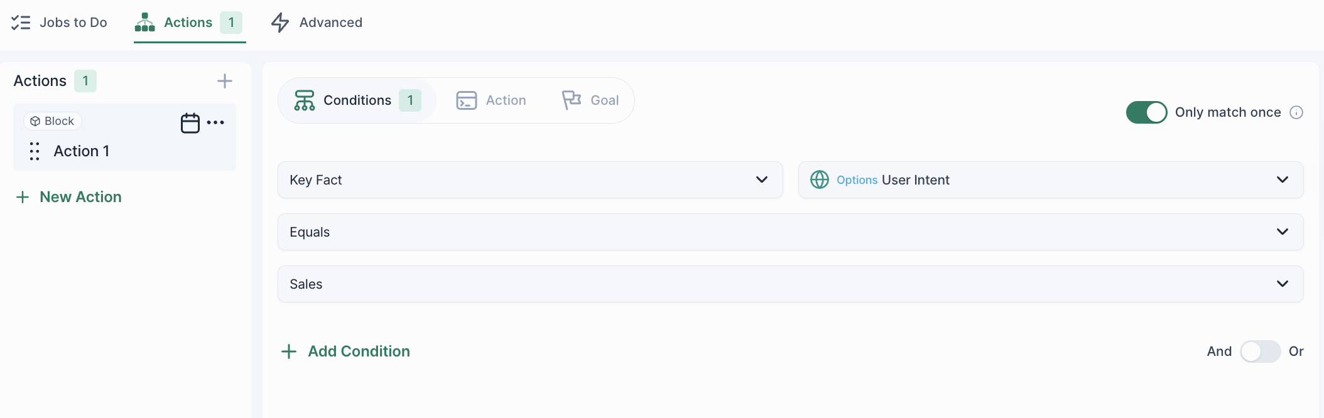The width and height of the screenshot is (1324, 418).
Task: Switch the And/Or toggle to Or
Action: (x=1260, y=351)
